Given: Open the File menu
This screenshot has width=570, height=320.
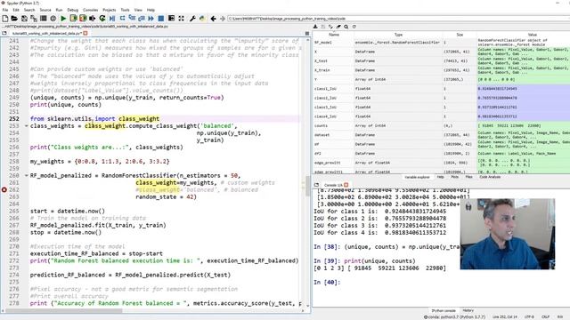Looking at the screenshot, I should (5, 10).
